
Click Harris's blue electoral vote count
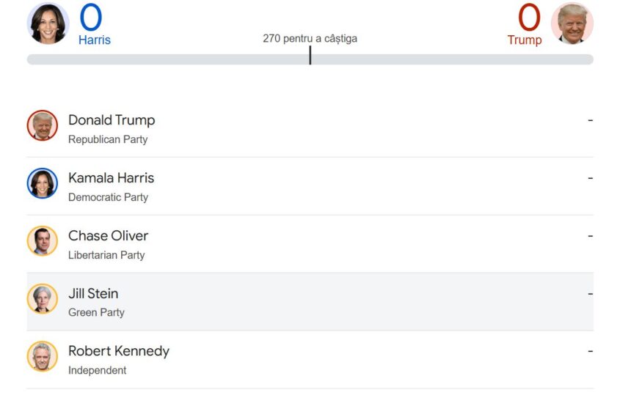[x=91, y=18]
